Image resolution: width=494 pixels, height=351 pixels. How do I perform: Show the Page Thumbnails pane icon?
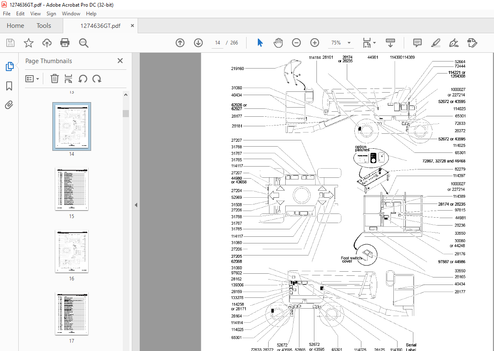pos(10,66)
